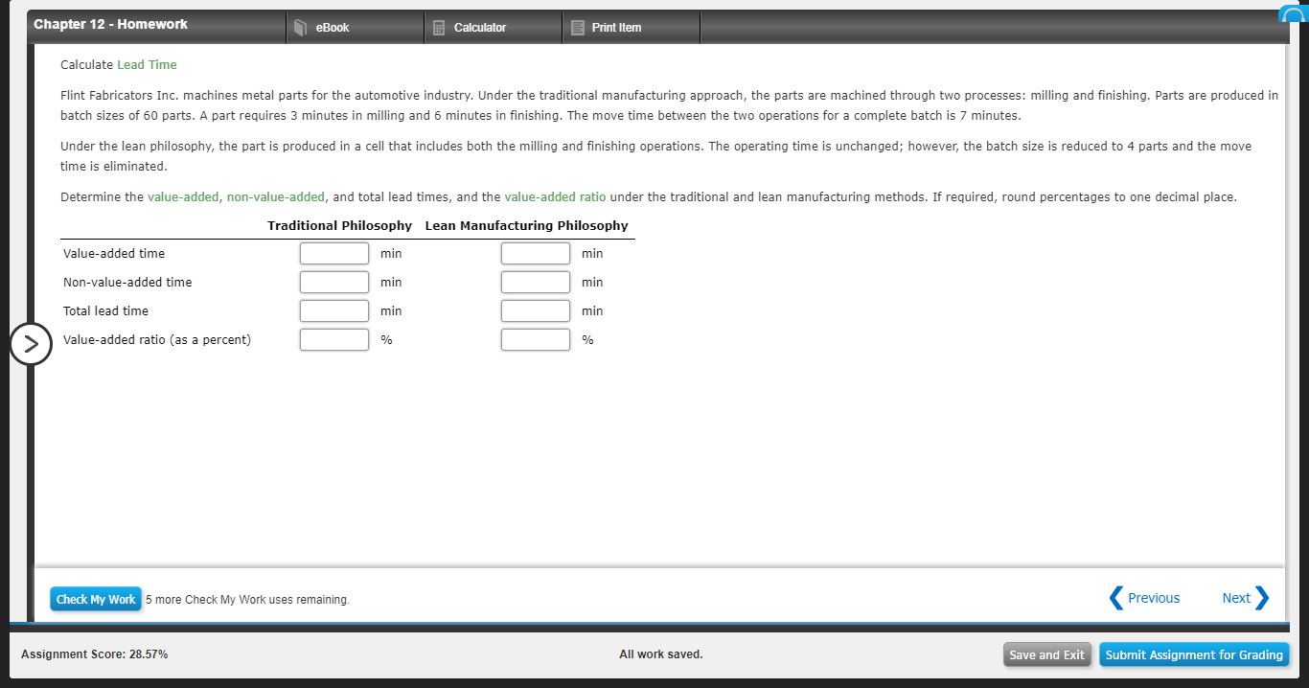Viewport: 1309px width, 688px height.
Task: Open the Lead Time glossary link
Action: point(147,64)
